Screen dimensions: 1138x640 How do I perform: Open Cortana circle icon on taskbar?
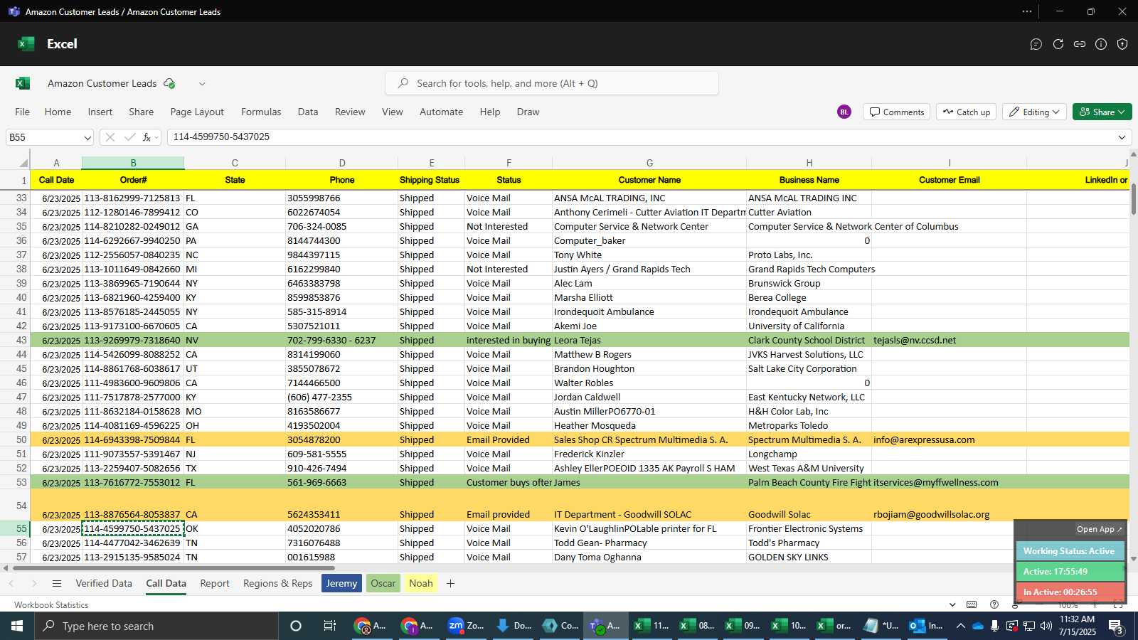pos(296,626)
